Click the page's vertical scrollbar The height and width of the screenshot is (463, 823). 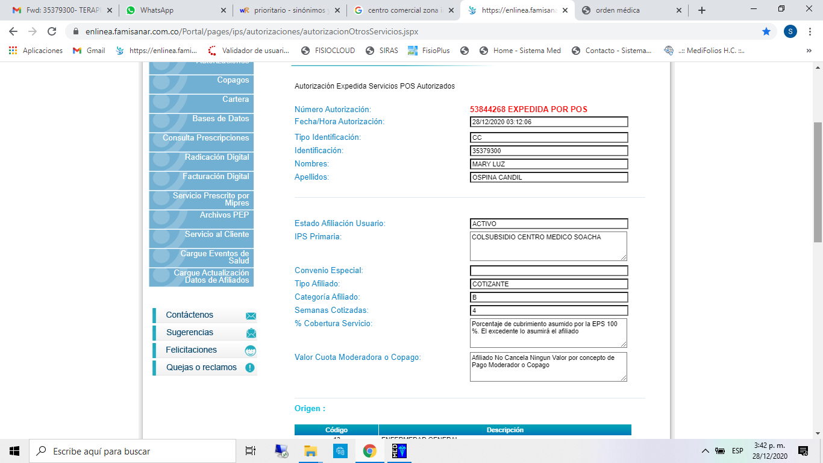818,181
